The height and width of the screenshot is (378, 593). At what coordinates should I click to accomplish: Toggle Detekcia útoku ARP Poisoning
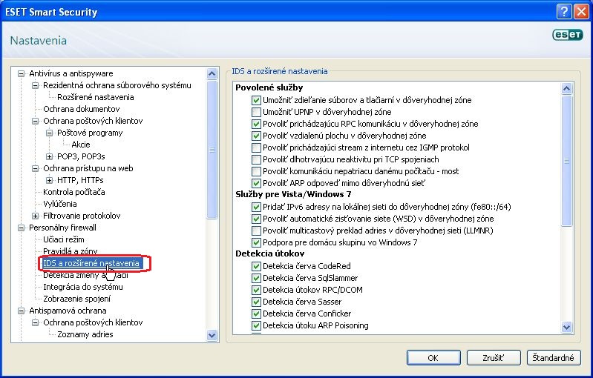(256, 325)
